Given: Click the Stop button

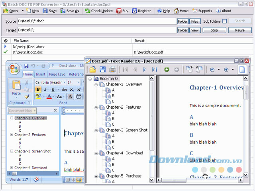Looking at the screenshot, I should [x=214, y=30].
